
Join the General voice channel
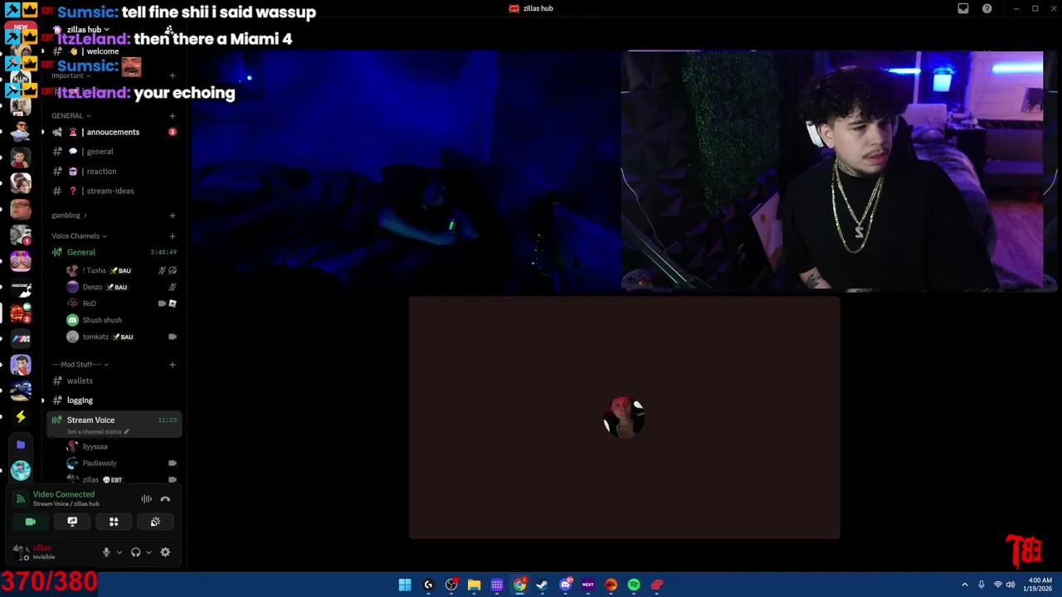click(x=114, y=252)
